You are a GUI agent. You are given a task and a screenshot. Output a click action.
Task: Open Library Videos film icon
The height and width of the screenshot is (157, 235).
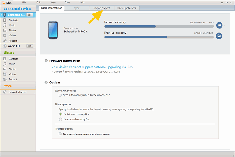tap(5, 74)
